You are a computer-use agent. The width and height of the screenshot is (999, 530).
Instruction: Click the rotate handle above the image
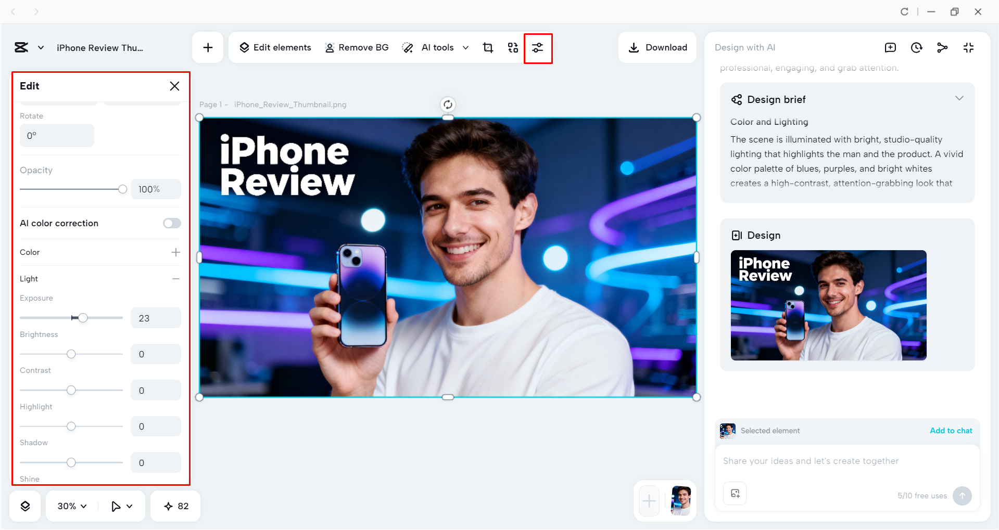pos(448,105)
